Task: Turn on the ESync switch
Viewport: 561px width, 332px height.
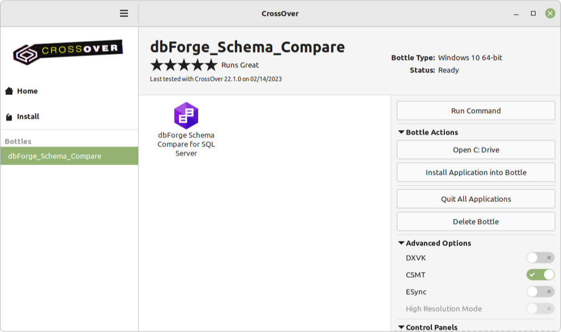Action: coord(540,292)
